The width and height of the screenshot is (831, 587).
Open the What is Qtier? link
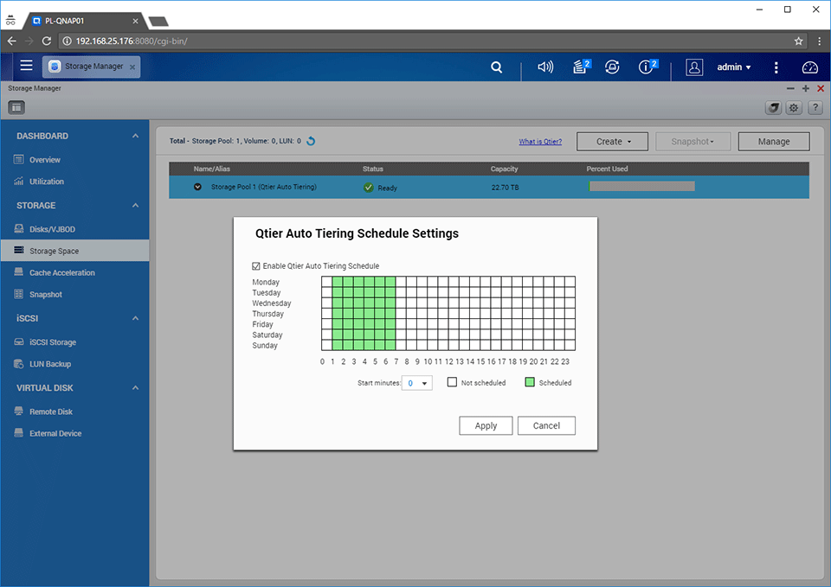pos(540,141)
